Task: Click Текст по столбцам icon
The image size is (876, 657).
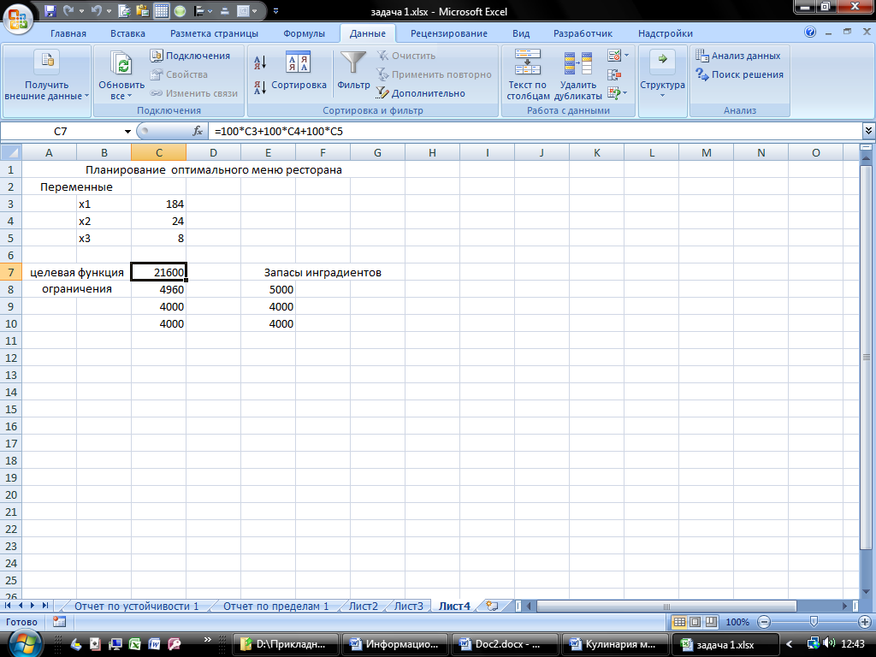Action: pyautogui.click(x=528, y=62)
